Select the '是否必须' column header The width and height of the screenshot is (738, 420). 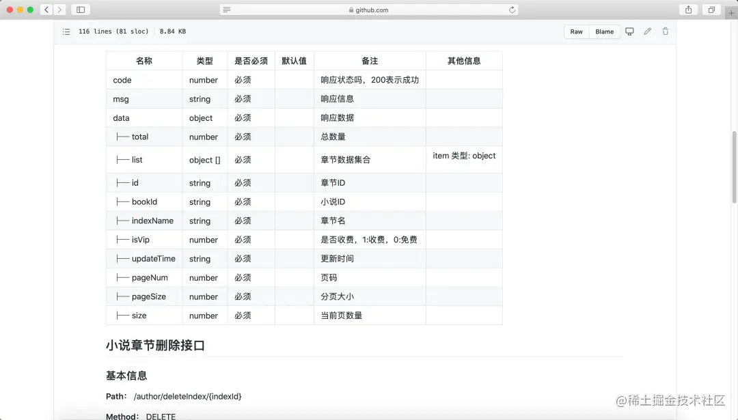point(251,61)
